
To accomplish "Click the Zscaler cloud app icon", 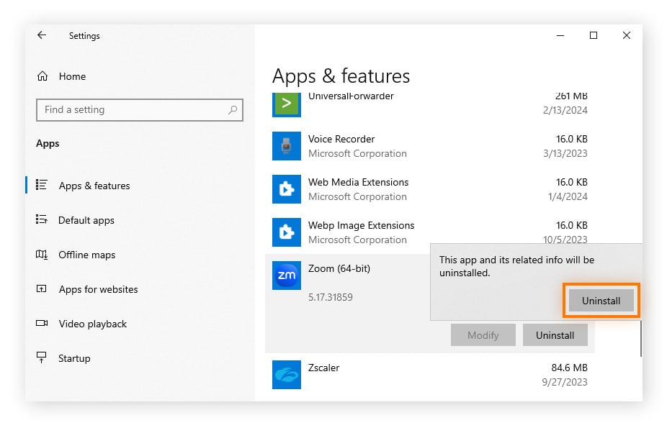I will 286,375.
